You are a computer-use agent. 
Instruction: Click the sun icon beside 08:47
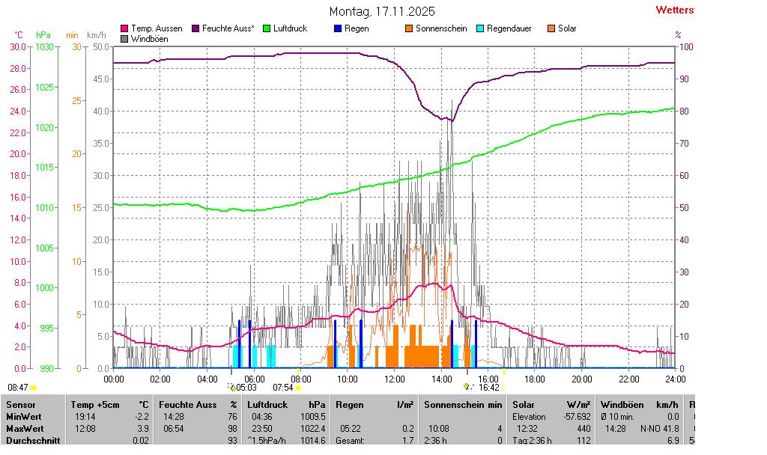(33, 388)
